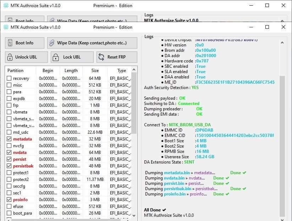Check the md_udc partition checkbox
Image resolution: width=292 pixels, height=221 pixels.
pyautogui.click(x=9, y=132)
